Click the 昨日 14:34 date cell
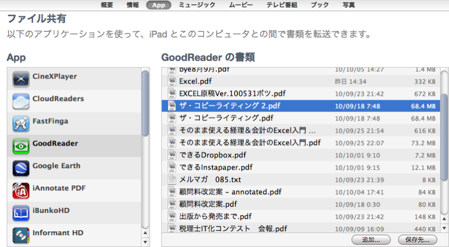 (x=350, y=81)
